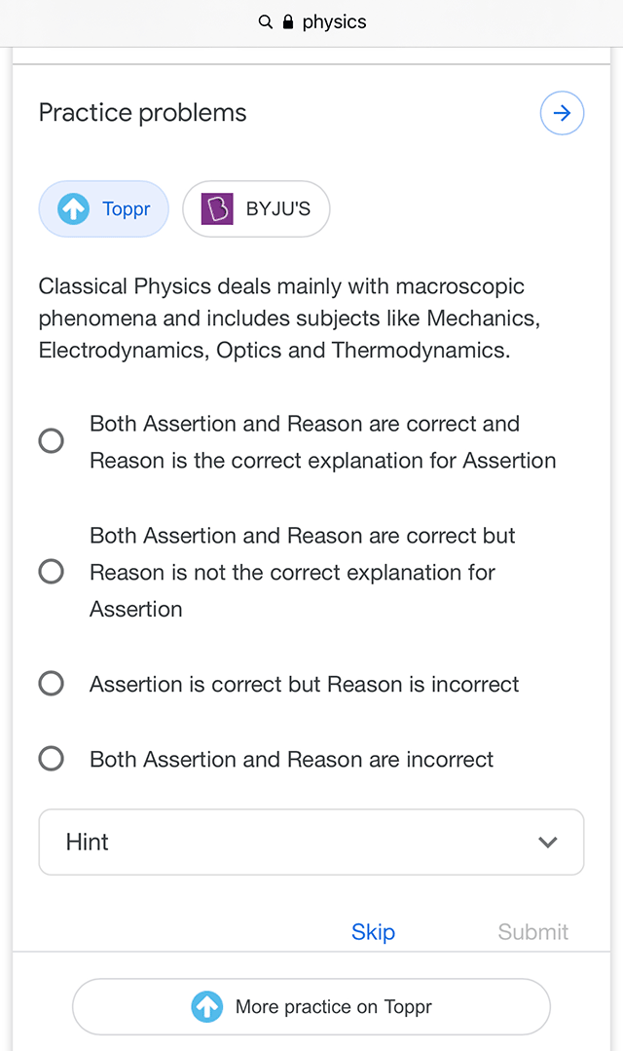The width and height of the screenshot is (623, 1051).
Task: Click the purple BYJU'S logo icon
Action: pyautogui.click(x=217, y=209)
